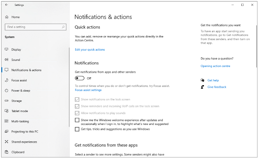
Task: Click the search magnifier icon
Action: coord(63,27)
